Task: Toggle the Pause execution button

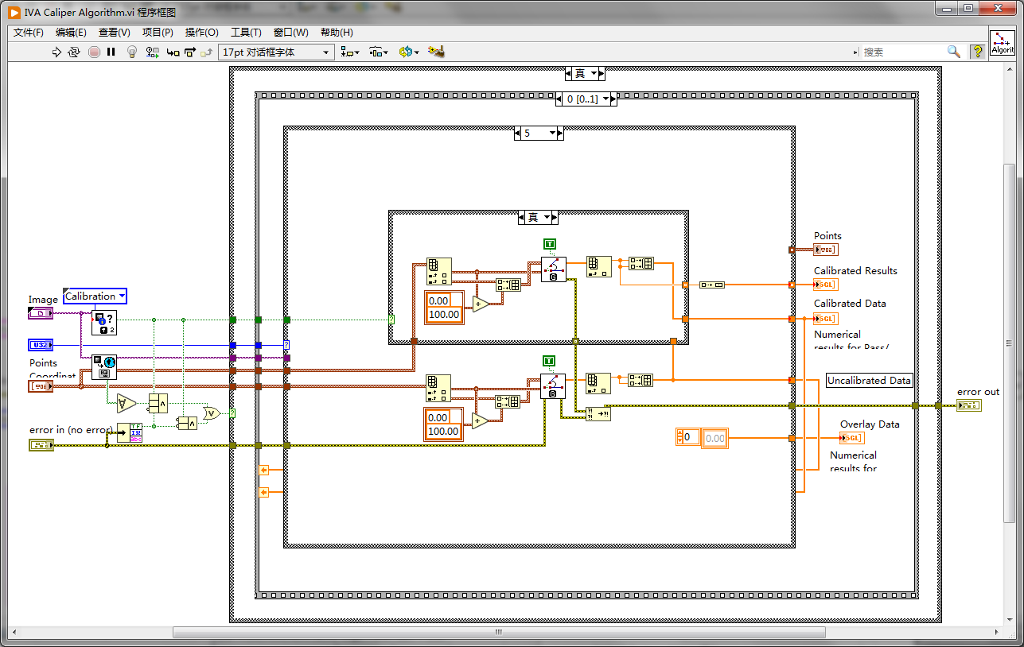Action: [x=111, y=52]
